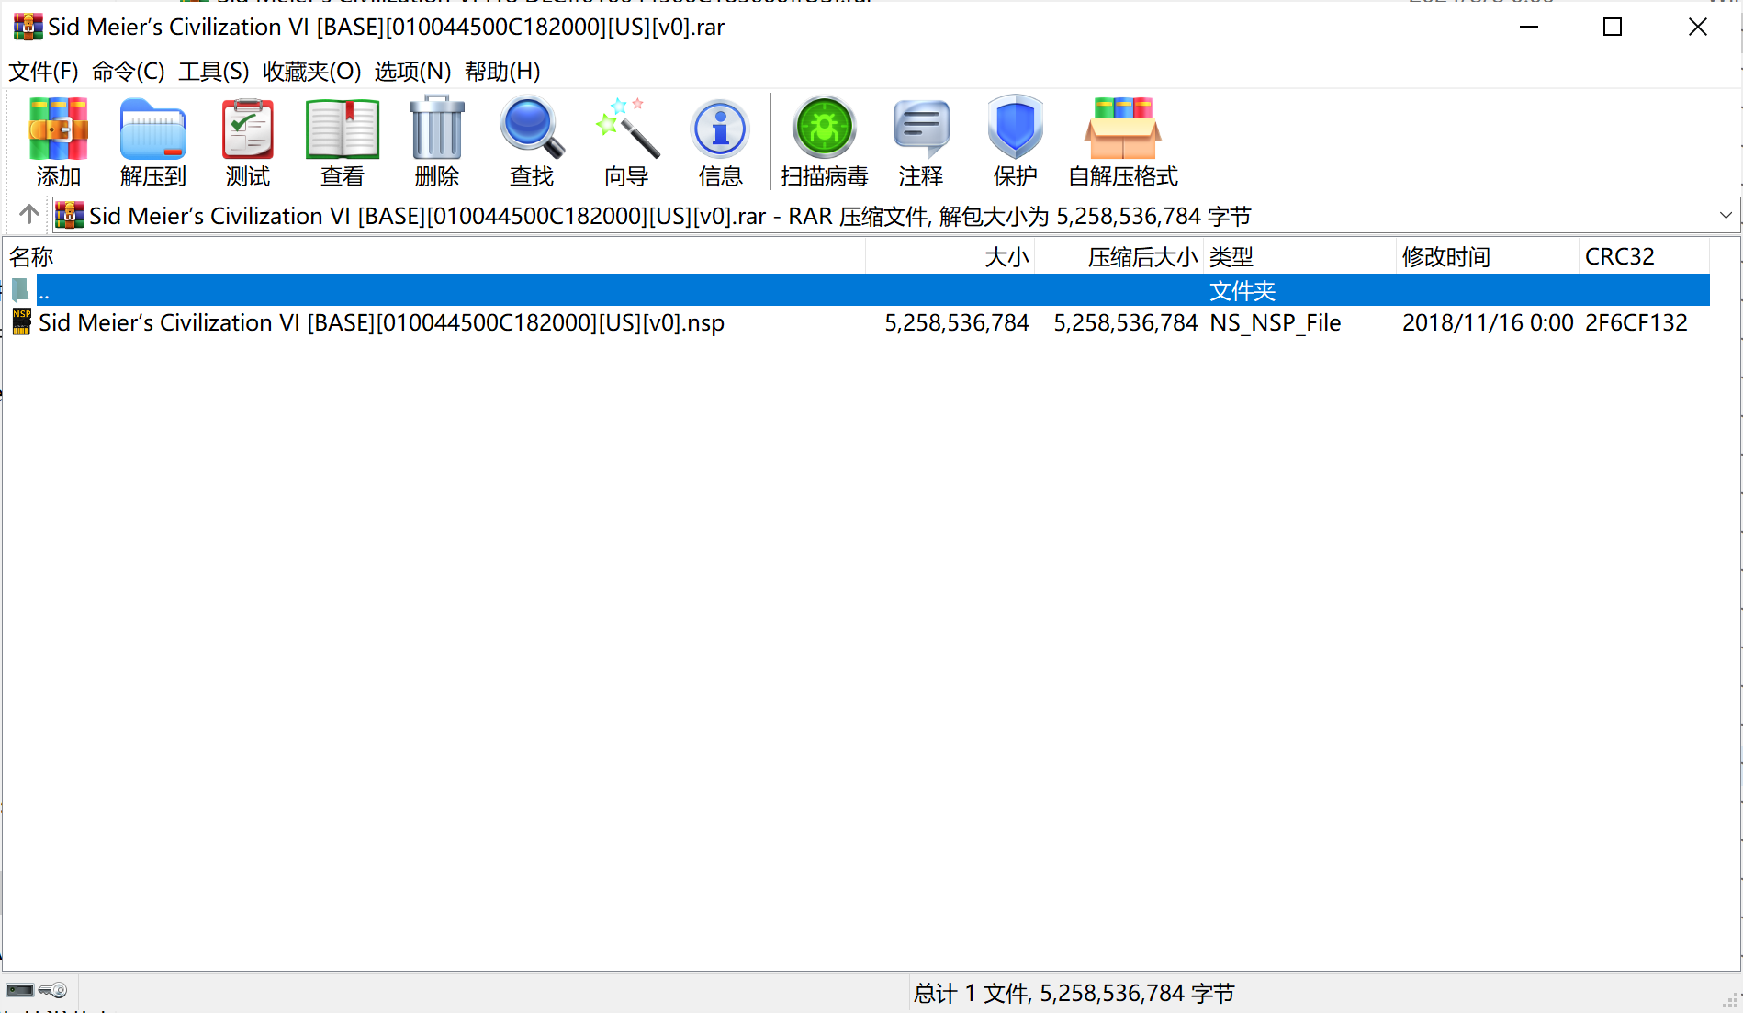Show archive Info (信息) icon

tap(721, 141)
